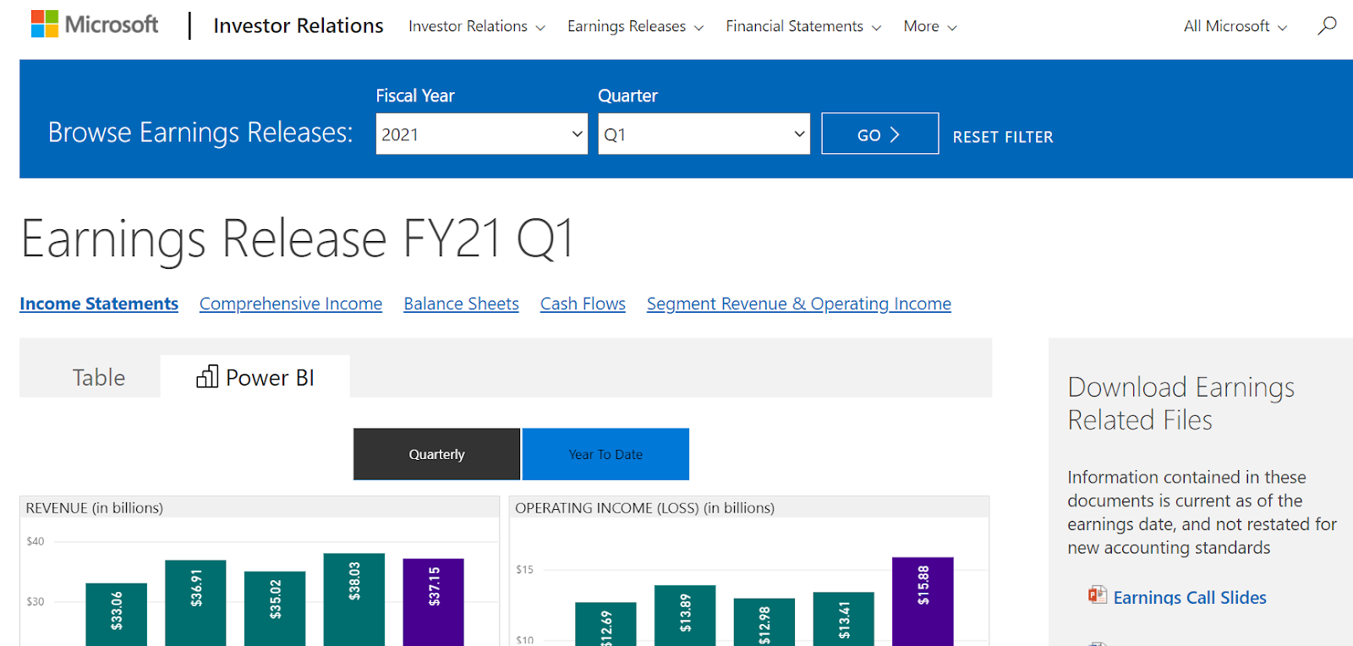Expand the Investor Relations nav dropdown
This screenshot has width=1353, height=646.
pyautogui.click(x=476, y=26)
